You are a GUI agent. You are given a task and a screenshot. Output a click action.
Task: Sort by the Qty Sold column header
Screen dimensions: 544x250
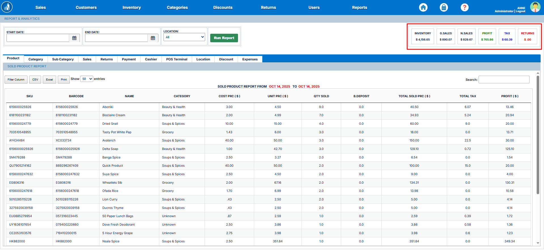point(321,96)
